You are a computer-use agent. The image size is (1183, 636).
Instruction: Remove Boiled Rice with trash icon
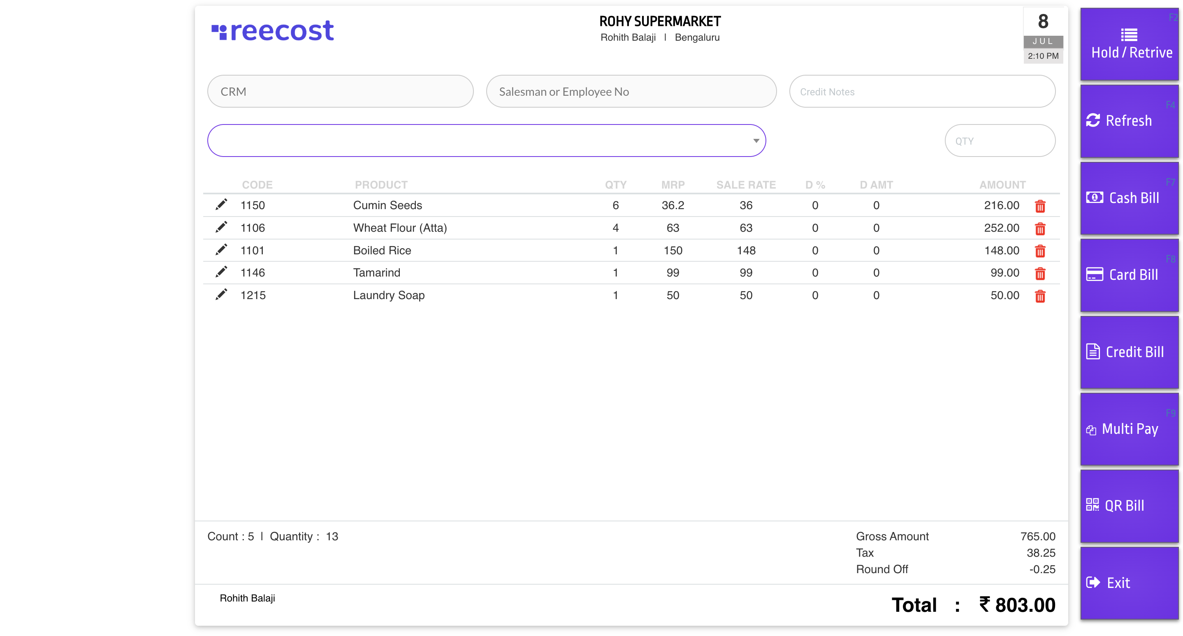pos(1040,251)
